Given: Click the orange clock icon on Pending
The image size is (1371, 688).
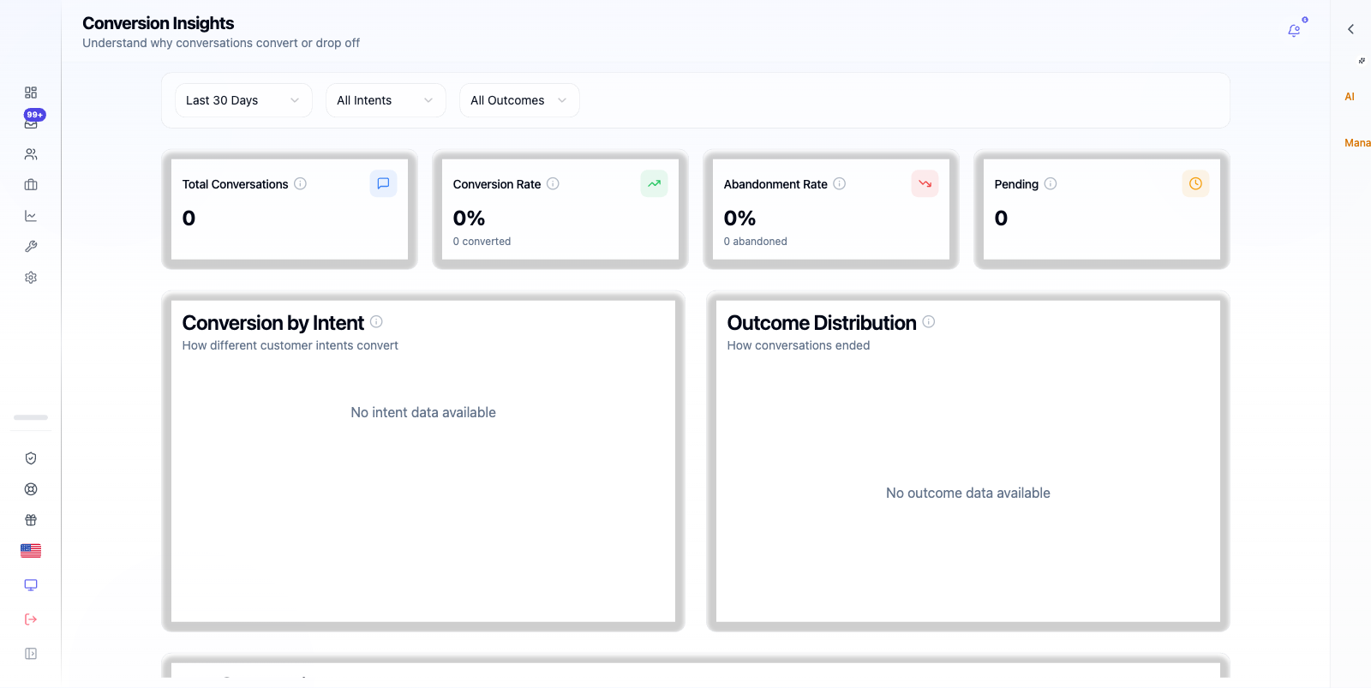Looking at the screenshot, I should (1195, 183).
